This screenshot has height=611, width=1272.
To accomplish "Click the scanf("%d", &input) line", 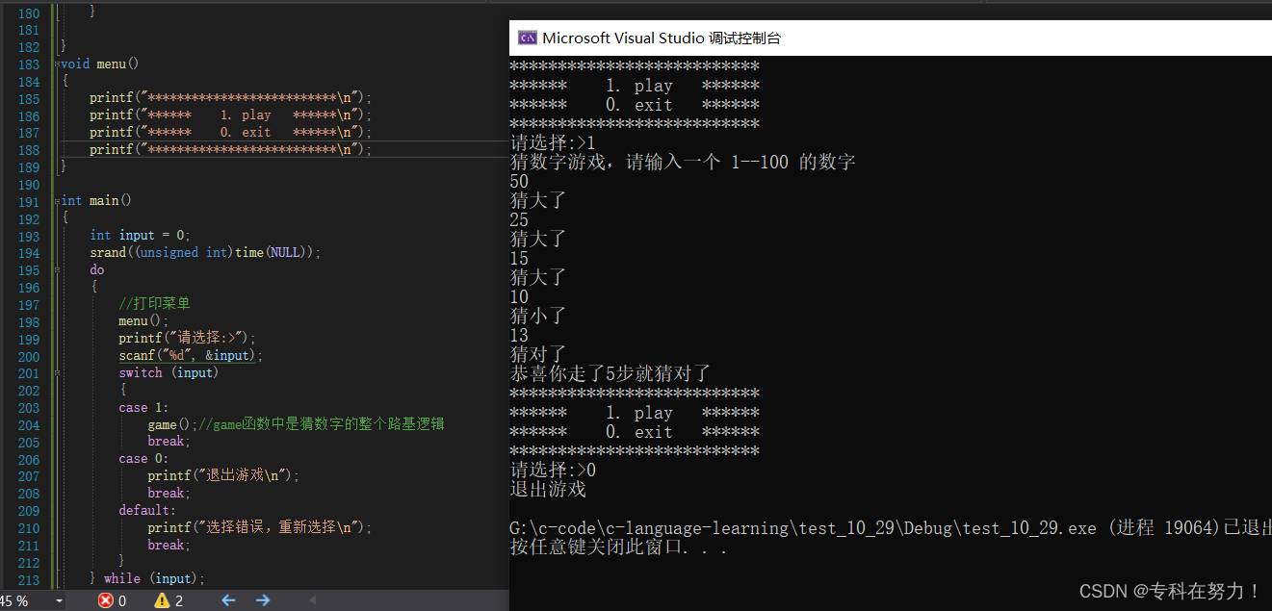I will pos(191,355).
